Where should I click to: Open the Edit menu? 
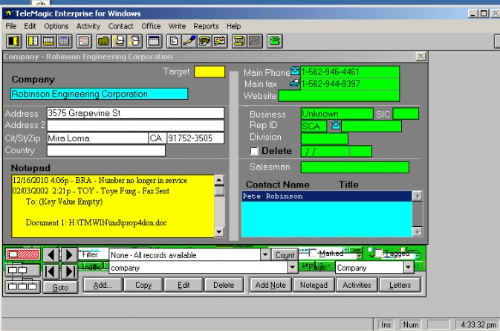(x=30, y=26)
